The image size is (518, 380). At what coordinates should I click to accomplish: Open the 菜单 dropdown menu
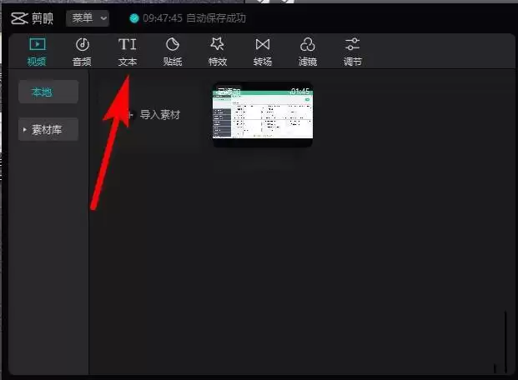coord(87,17)
